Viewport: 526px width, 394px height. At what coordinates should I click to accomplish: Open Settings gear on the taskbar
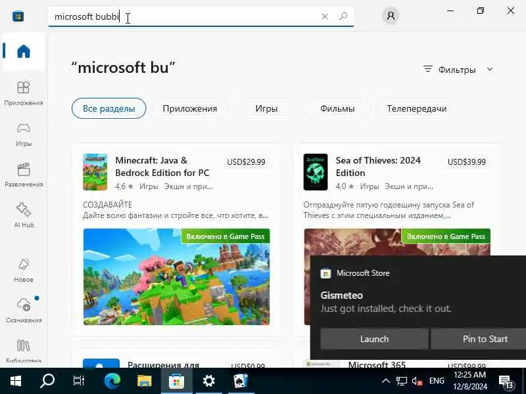pos(208,381)
